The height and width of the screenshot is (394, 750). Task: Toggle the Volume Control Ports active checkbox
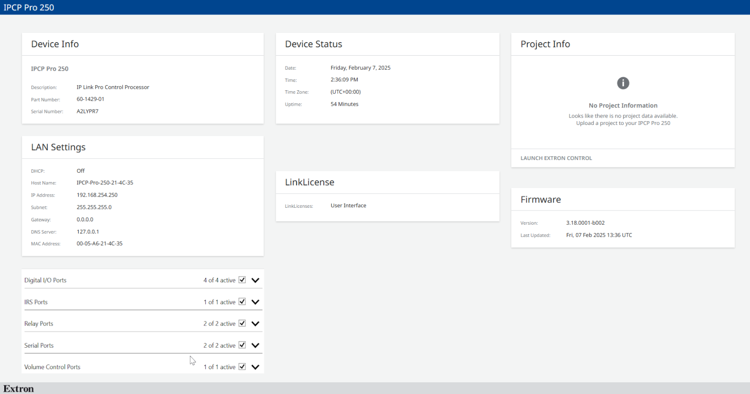tap(242, 367)
